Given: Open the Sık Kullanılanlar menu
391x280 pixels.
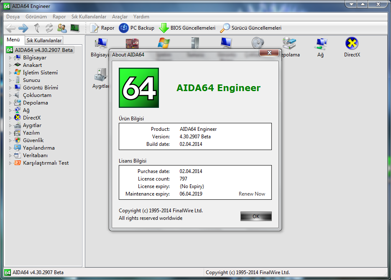Looking at the screenshot, I should [x=89, y=17].
